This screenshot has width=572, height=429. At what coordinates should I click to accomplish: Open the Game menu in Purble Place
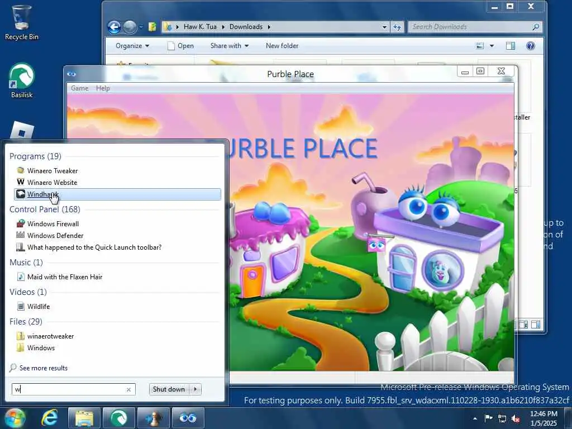click(79, 88)
